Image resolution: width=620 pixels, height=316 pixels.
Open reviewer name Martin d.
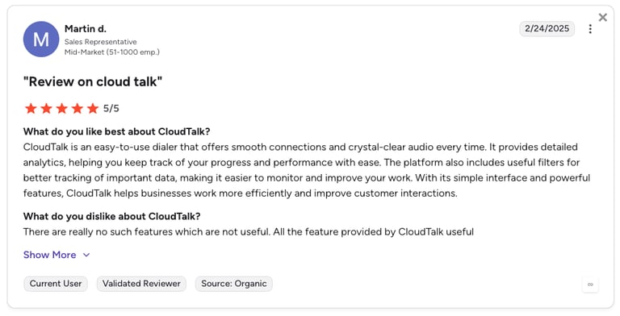pyautogui.click(x=86, y=29)
